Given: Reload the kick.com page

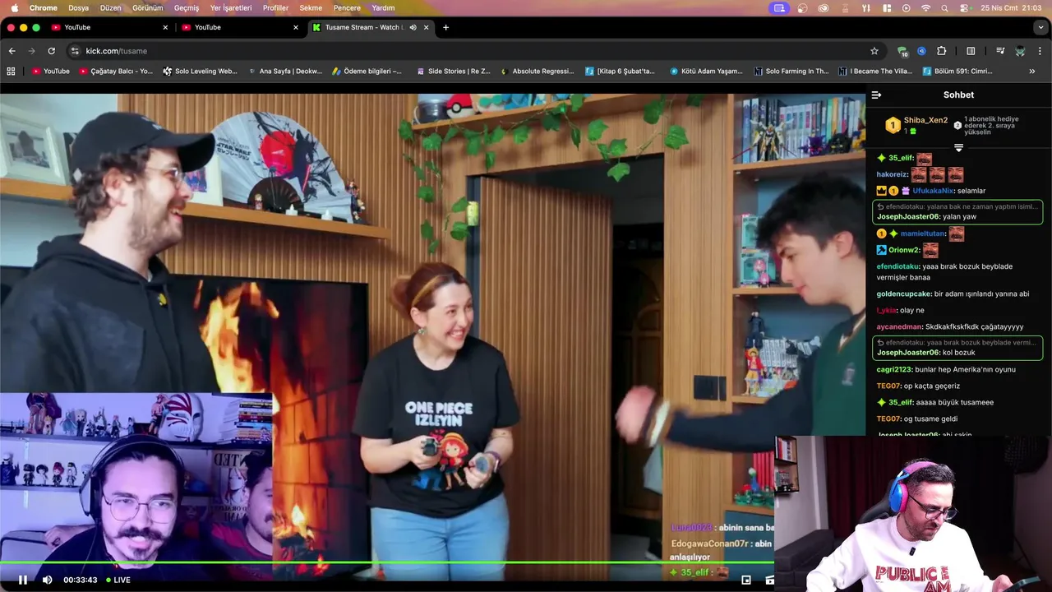Looking at the screenshot, I should (51, 51).
